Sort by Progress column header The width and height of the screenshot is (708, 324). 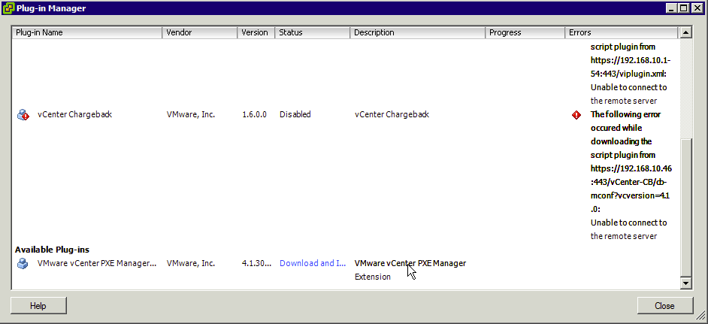525,32
